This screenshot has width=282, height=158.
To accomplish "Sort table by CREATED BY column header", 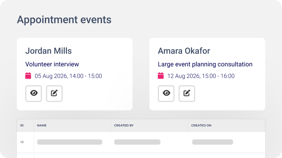I will pyautogui.click(x=124, y=125).
